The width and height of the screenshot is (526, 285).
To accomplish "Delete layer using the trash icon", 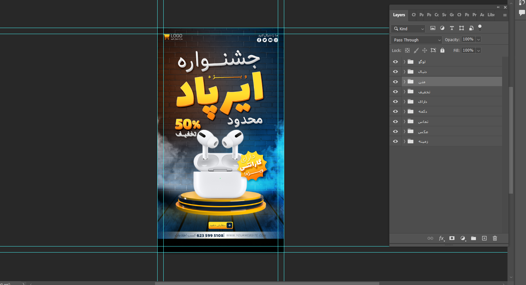I will [495, 238].
